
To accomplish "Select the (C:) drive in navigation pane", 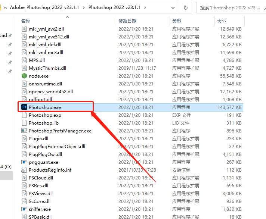I will [x=6, y=167].
